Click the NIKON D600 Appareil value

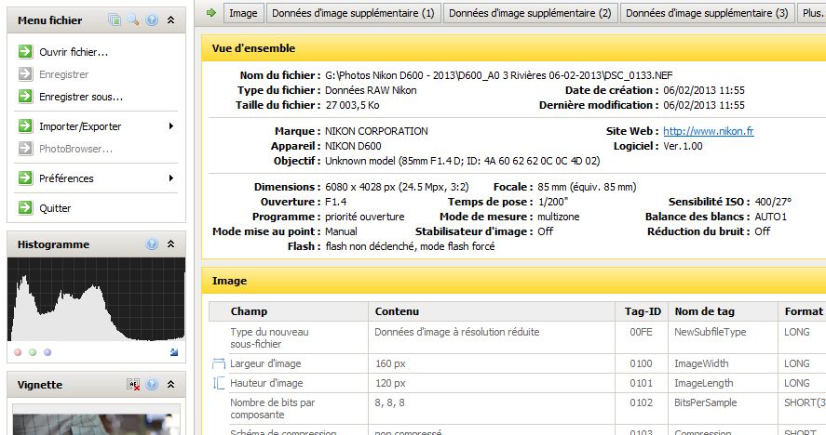(353, 146)
